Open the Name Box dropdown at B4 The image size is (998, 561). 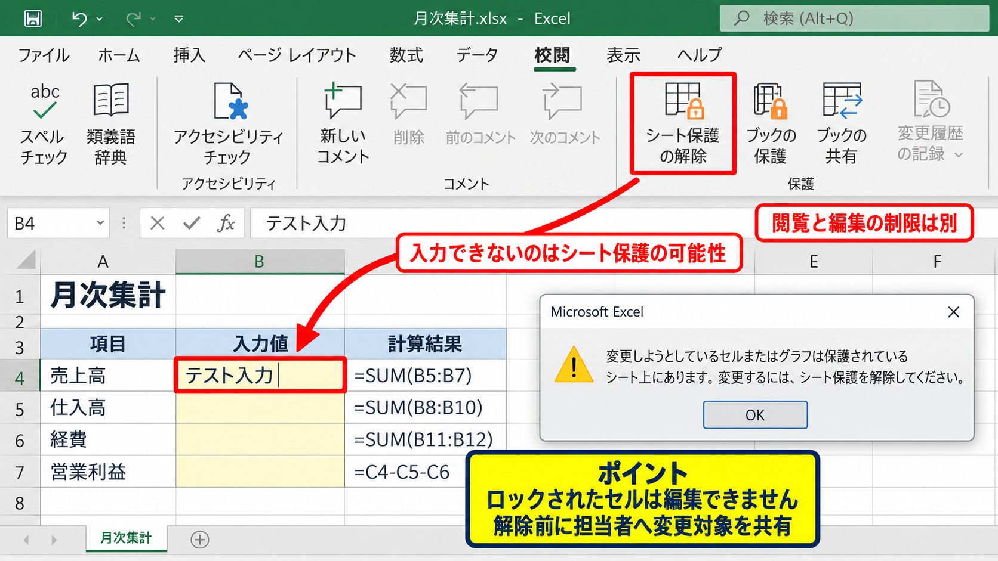tap(100, 224)
